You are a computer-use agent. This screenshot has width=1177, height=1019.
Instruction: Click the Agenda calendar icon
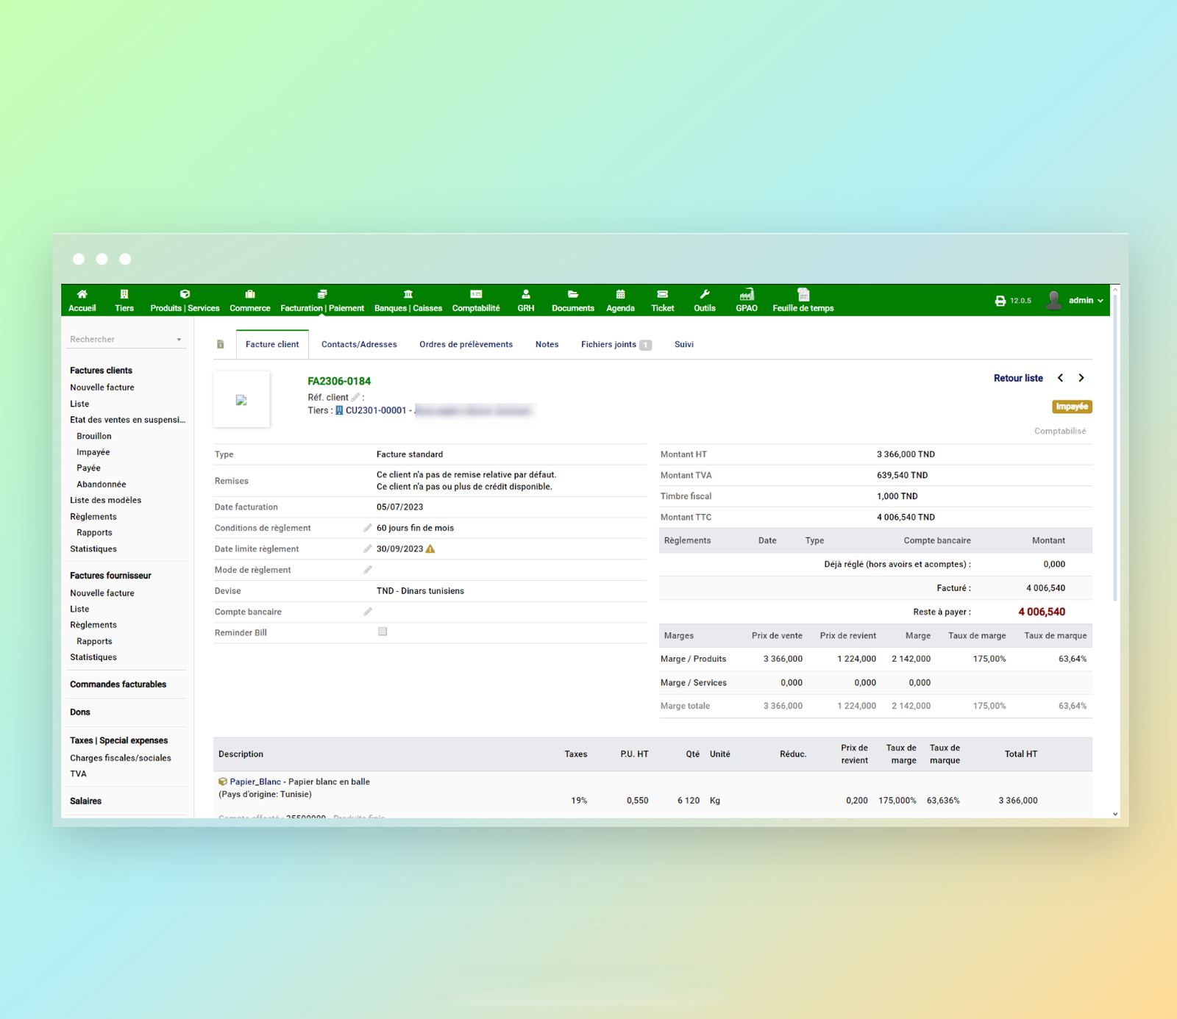click(x=620, y=295)
